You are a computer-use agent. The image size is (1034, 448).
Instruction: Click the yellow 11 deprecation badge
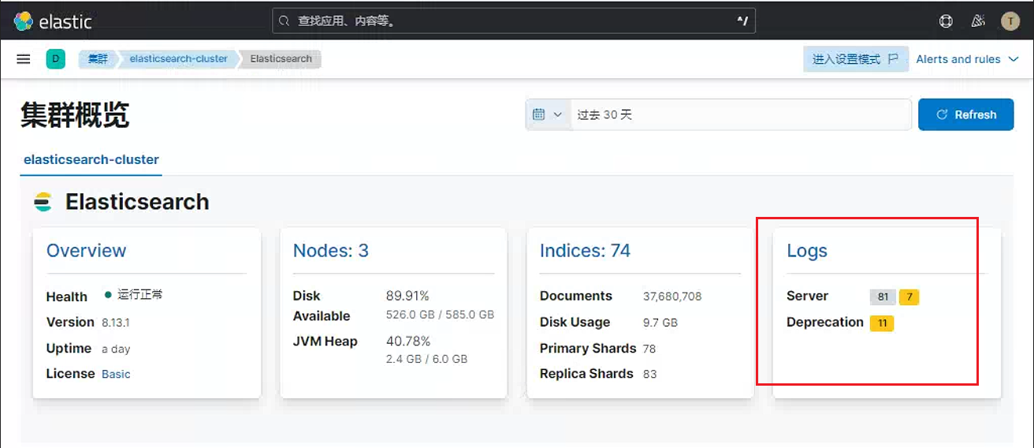pos(882,323)
